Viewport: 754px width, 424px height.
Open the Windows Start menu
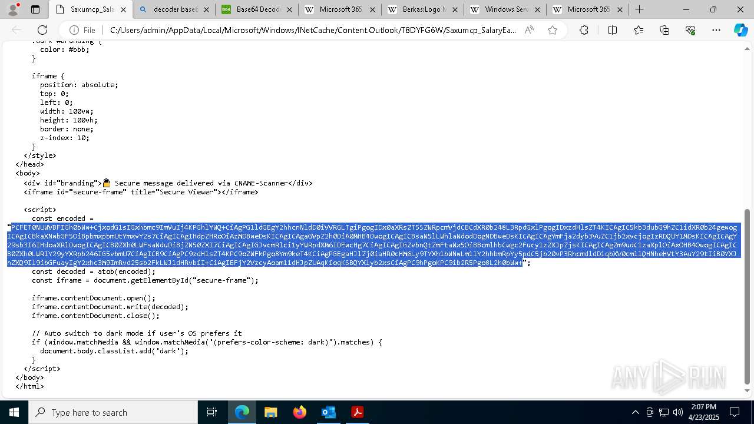click(x=14, y=412)
